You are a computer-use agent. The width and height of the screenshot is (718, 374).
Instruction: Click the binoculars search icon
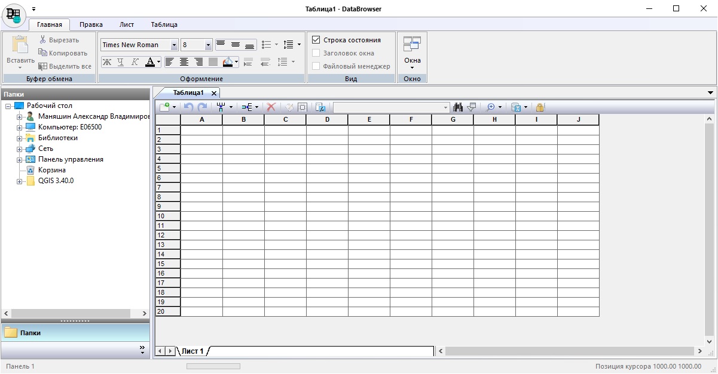[x=459, y=107]
